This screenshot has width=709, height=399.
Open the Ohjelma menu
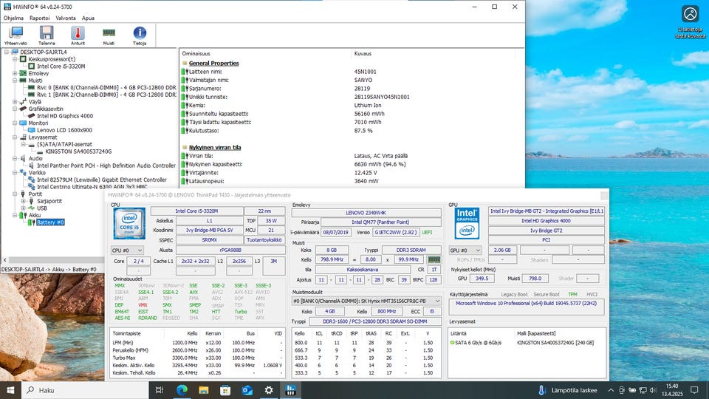pyautogui.click(x=15, y=18)
